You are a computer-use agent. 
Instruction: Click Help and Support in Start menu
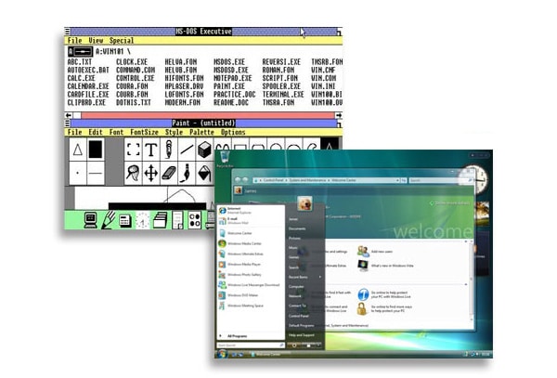(x=301, y=335)
